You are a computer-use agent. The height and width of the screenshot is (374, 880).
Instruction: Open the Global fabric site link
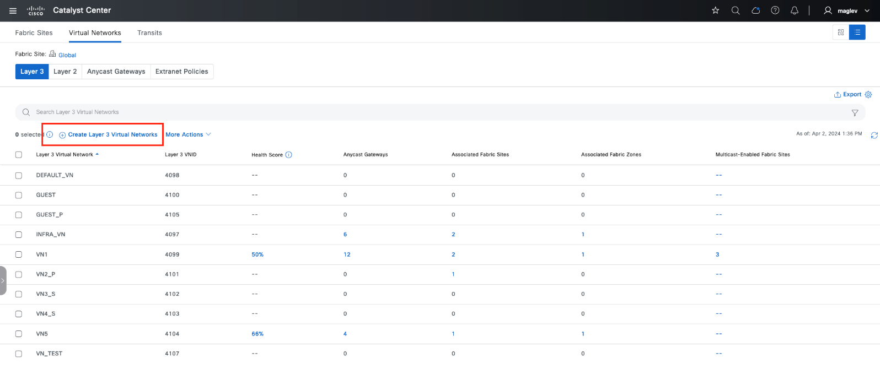pyautogui.click(x=67, y=55)
